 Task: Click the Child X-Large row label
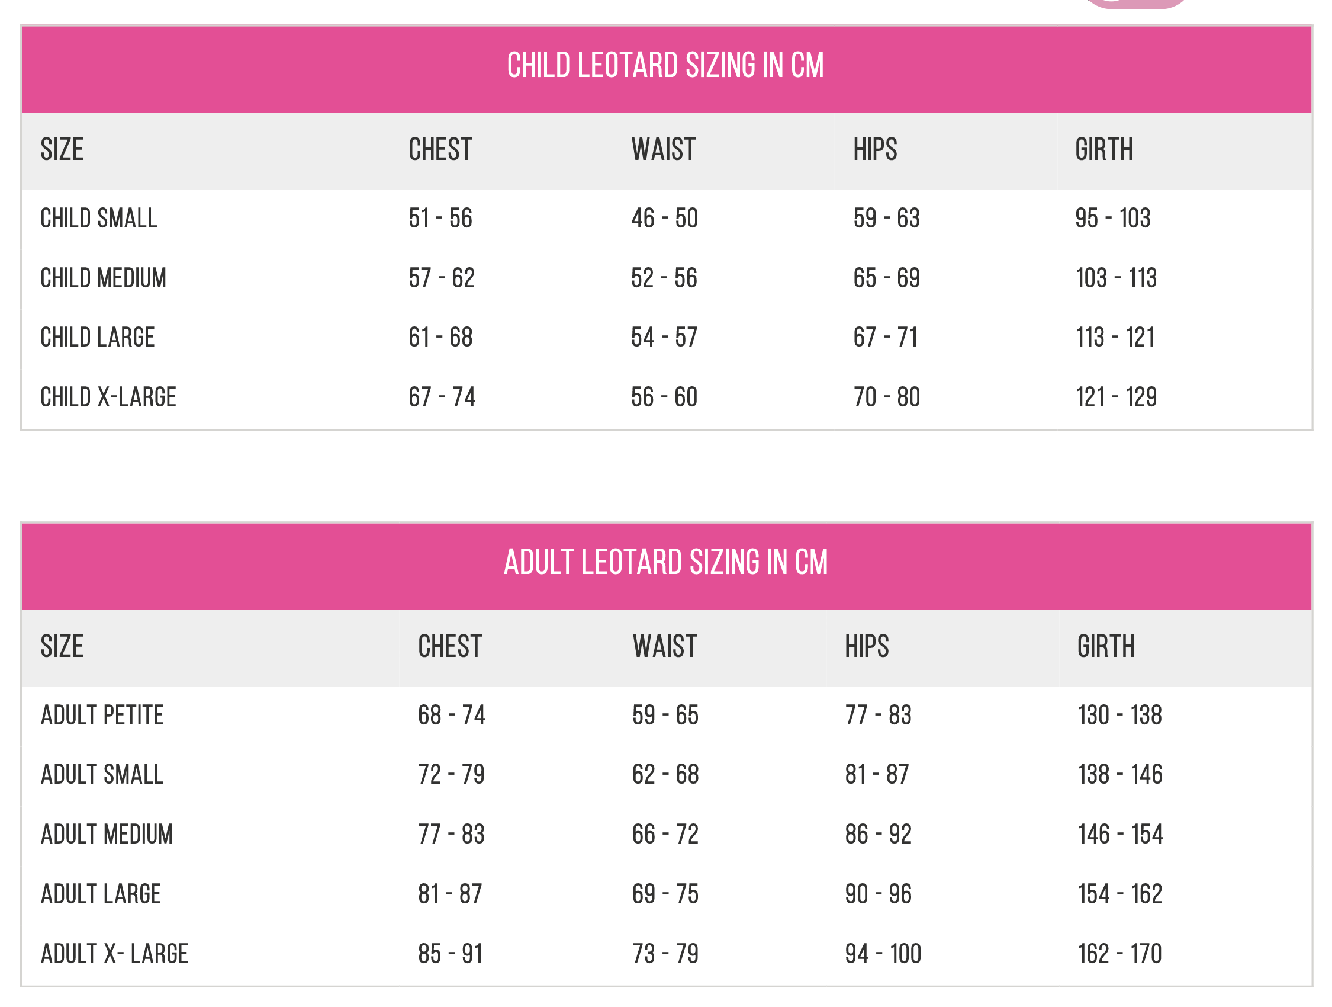[x=108, y=397]
